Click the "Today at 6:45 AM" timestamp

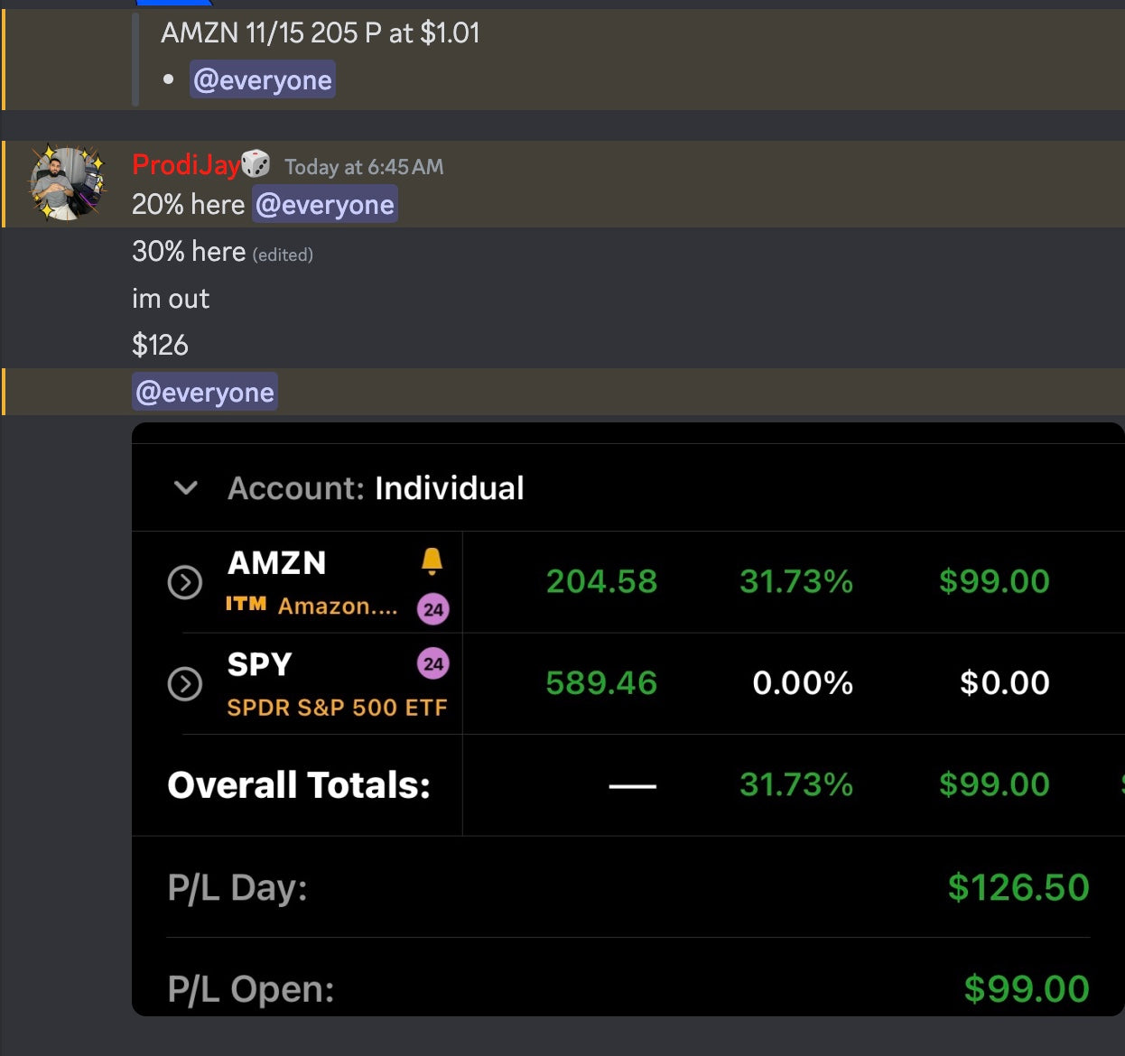tap(364, 167)
